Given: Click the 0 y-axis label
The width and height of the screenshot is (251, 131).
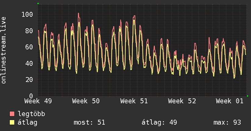Looking at the screenshot, I should (x=31, y=96).
